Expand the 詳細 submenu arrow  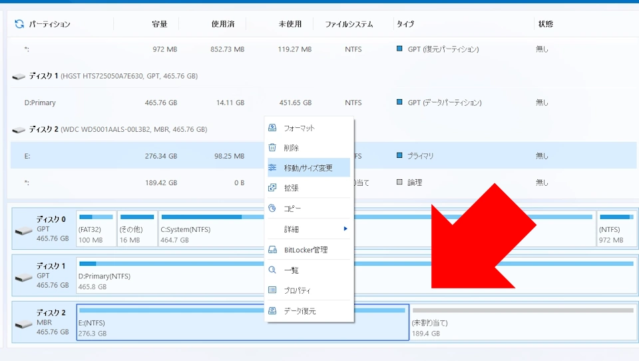pos(345,229)
